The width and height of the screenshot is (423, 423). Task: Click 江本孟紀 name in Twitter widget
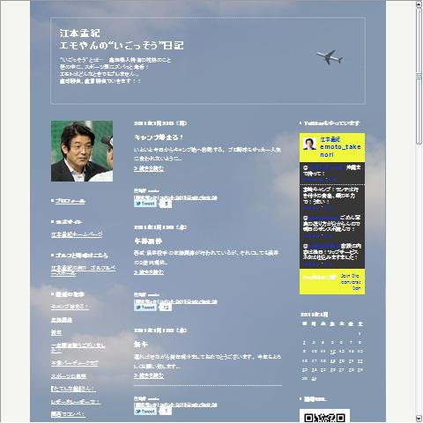click(330, 139)
